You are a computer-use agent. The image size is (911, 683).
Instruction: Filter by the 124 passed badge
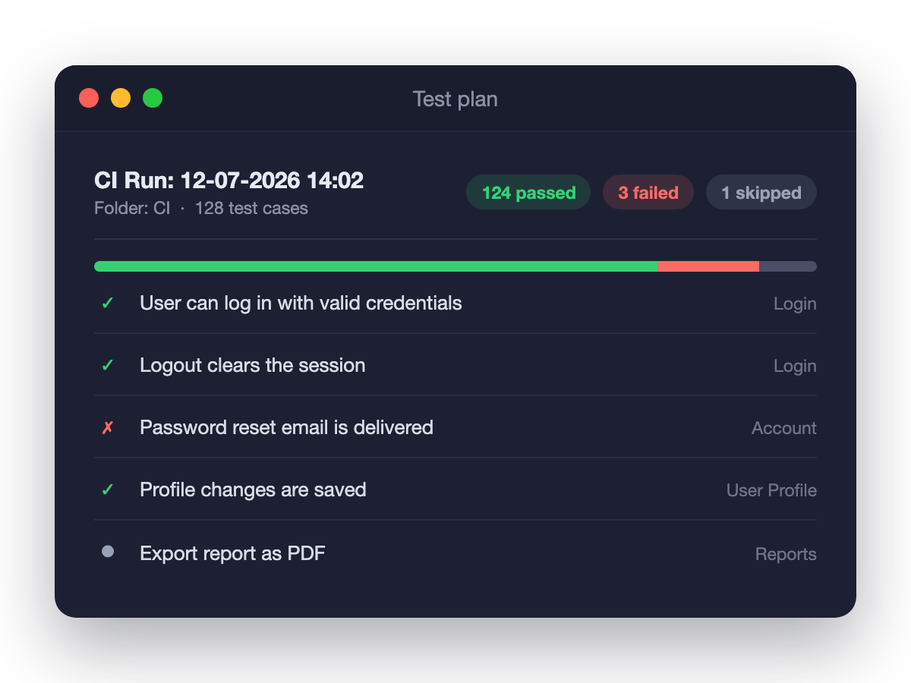pos(528,193)
